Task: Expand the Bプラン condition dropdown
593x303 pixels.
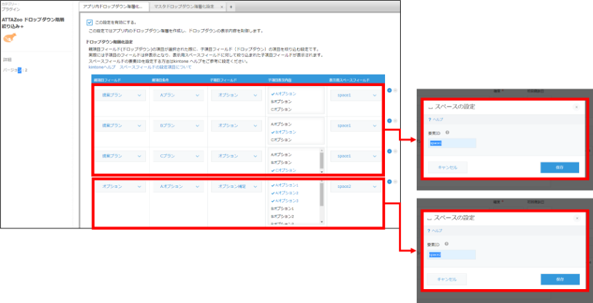Action: click(x=180, y=125)
